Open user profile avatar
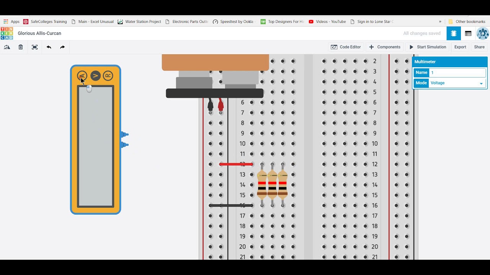Image resolution: width=490 pixels, height=275 pixels. [x=482, y=33]
